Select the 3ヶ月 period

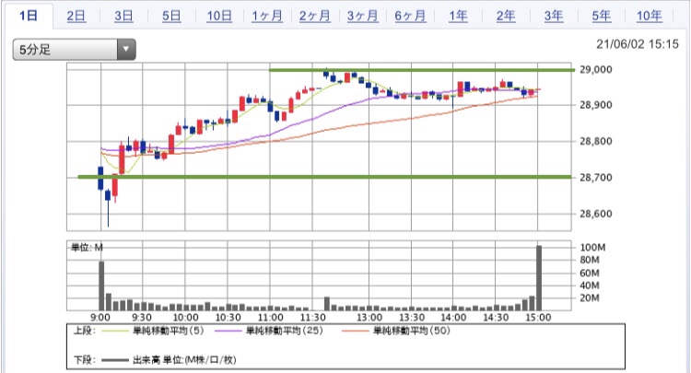(x=362, y=17)
